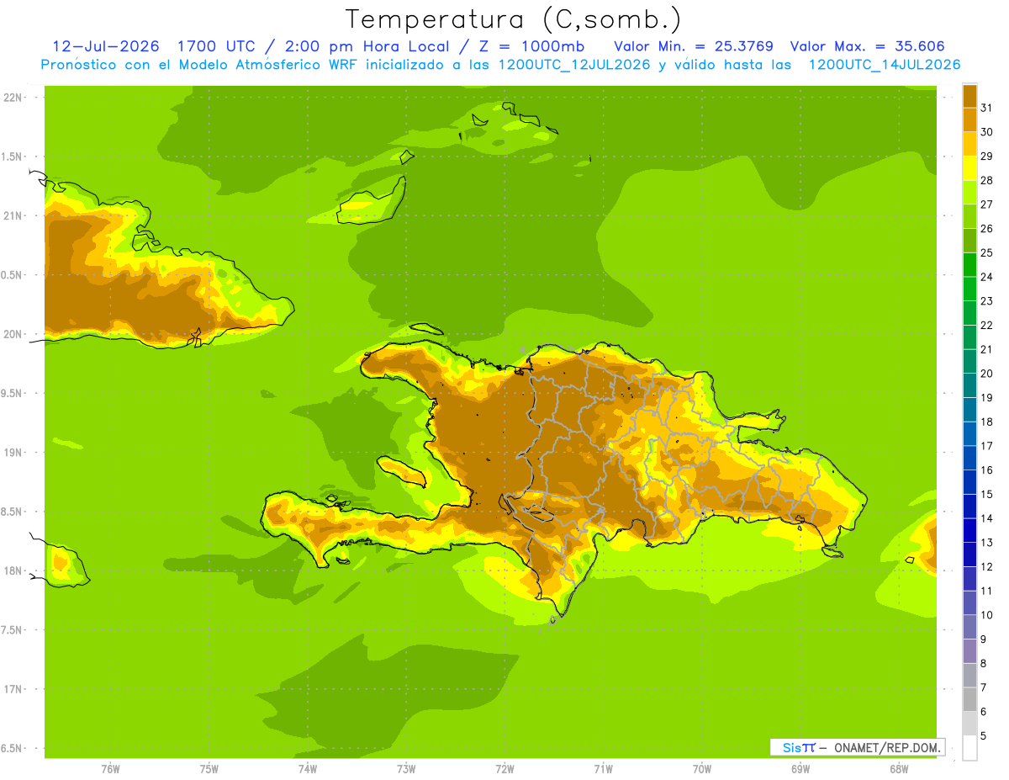Click the colorbar label '25'
Image resolution: width=1009 pixels, height=780 pixels.
point(987,252)
